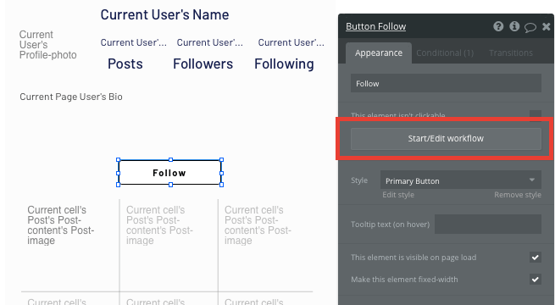The image size is (555, 305).
Task: Click the Button Follow panel title
Action: [x=375, y=26]
